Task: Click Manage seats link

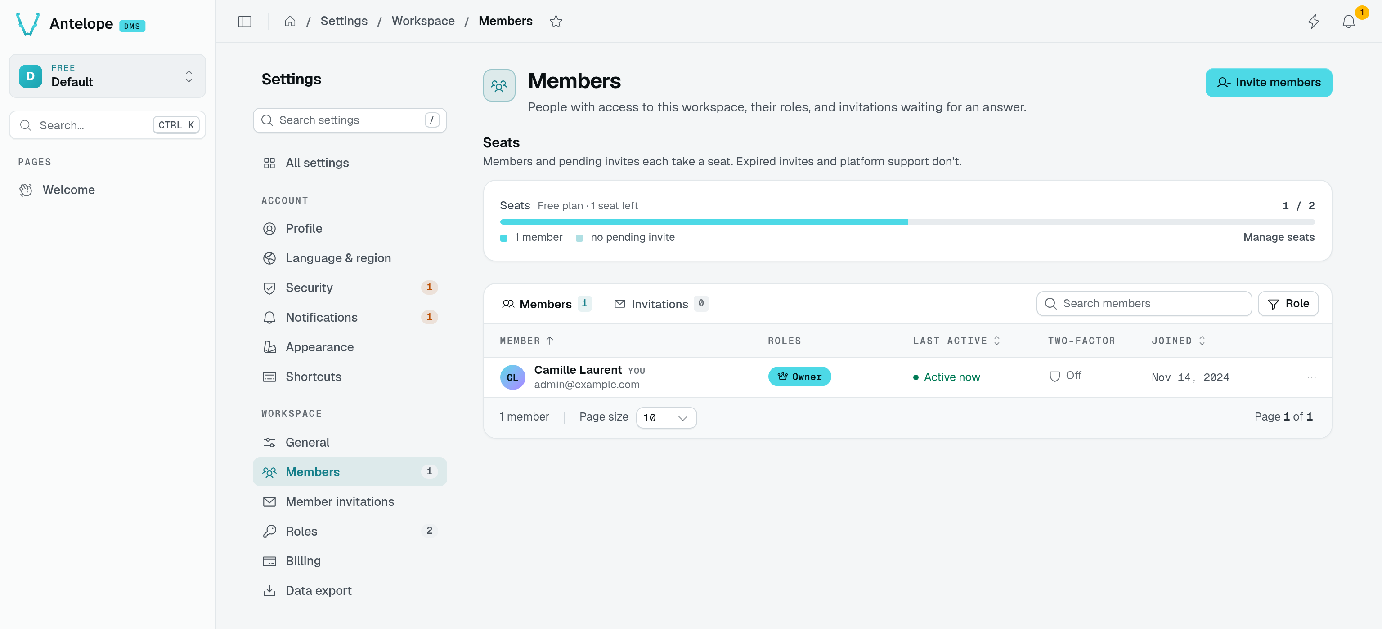Action: pyautogui.click(x=1279, y=237)
